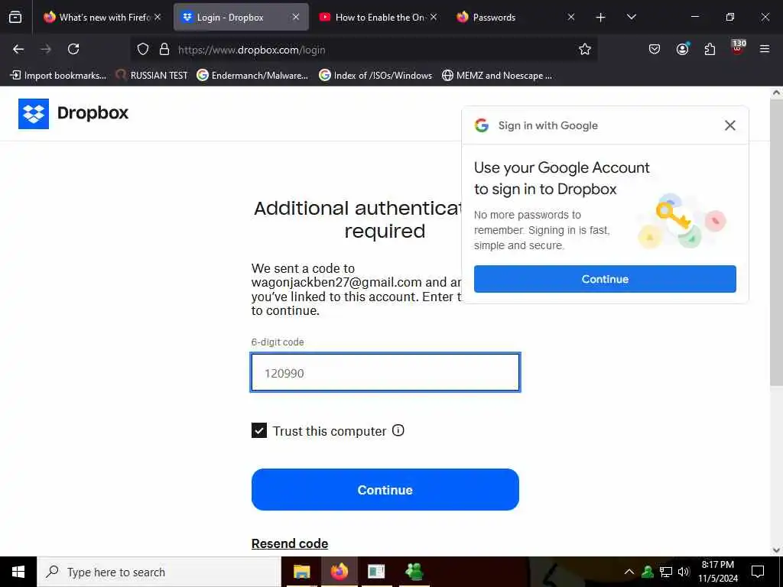Close the What's new with Firefox tab

click(x=158, y=17)
